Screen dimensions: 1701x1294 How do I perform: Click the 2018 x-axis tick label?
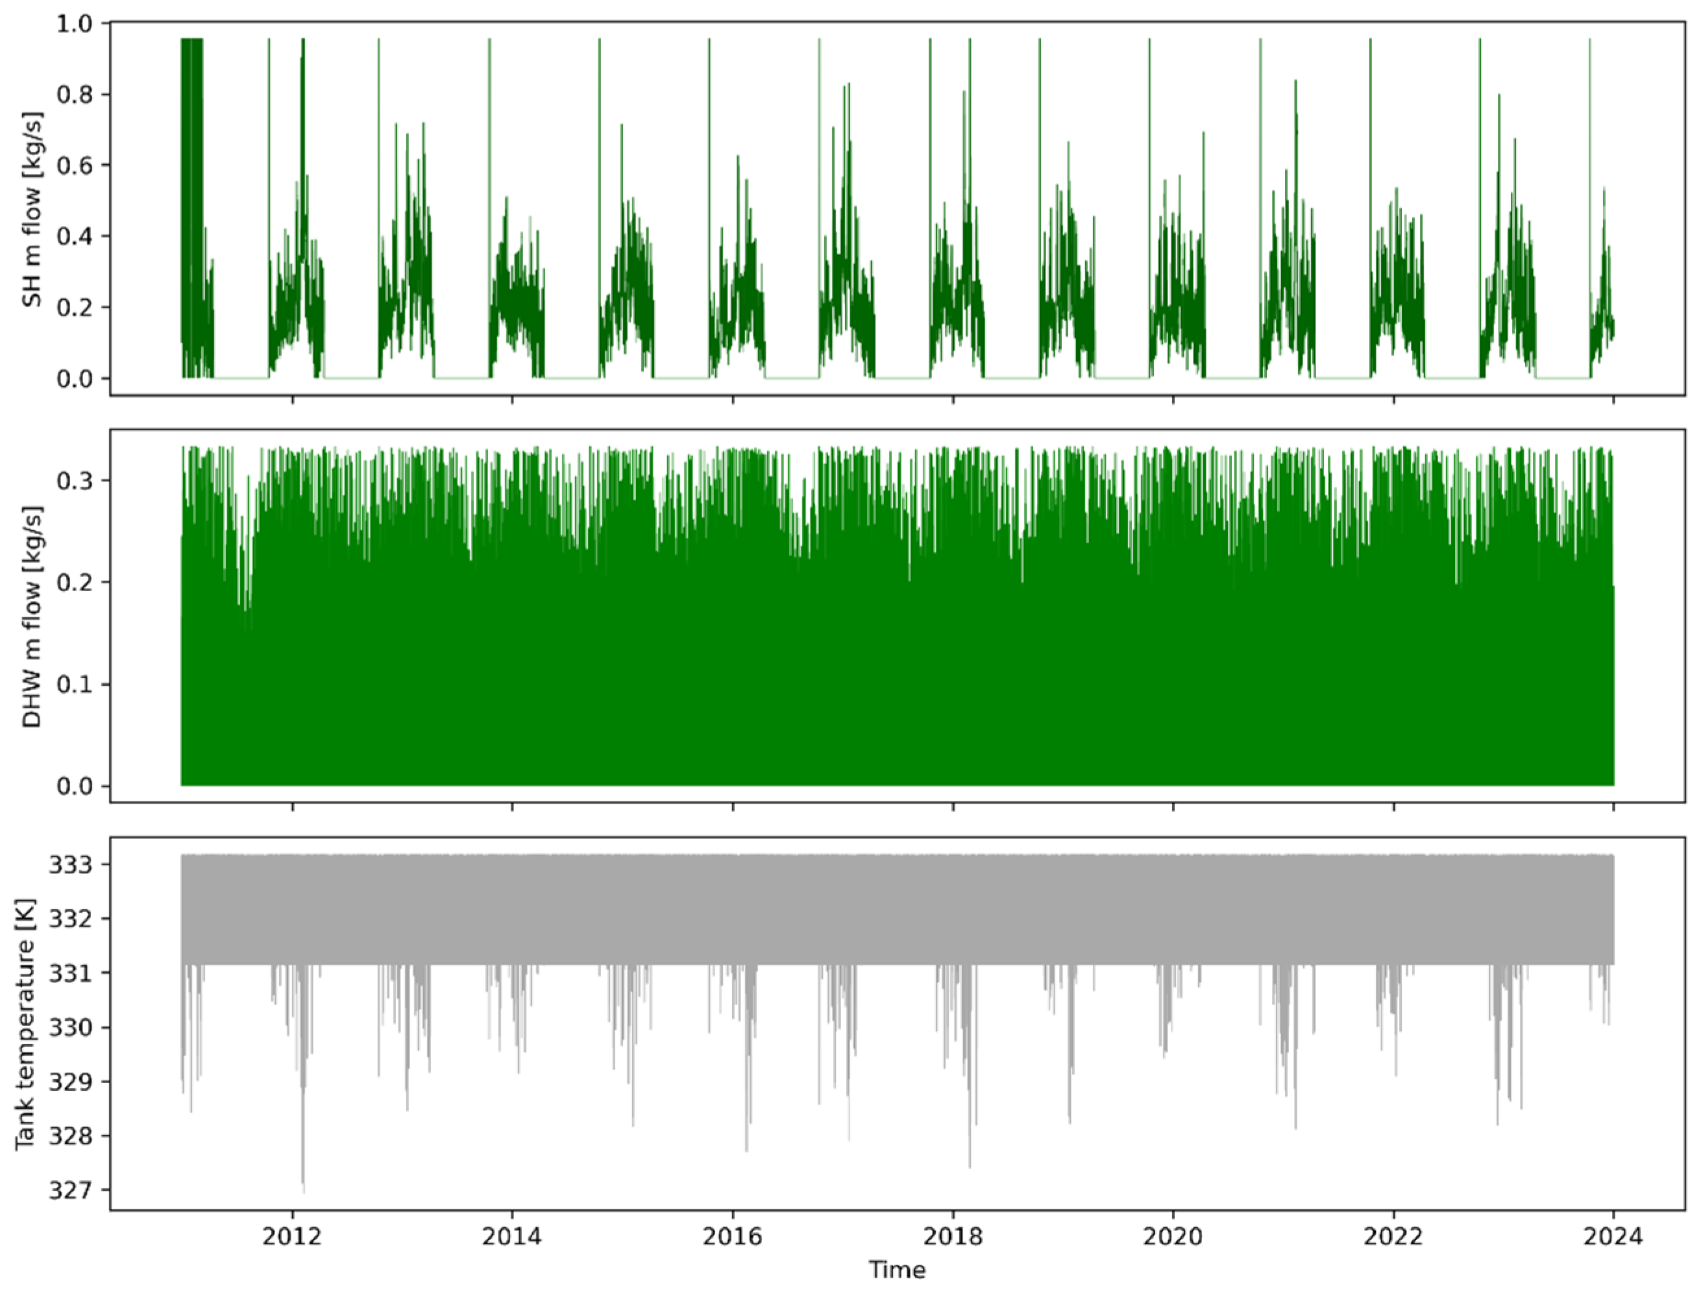[x=953, y=1236]
